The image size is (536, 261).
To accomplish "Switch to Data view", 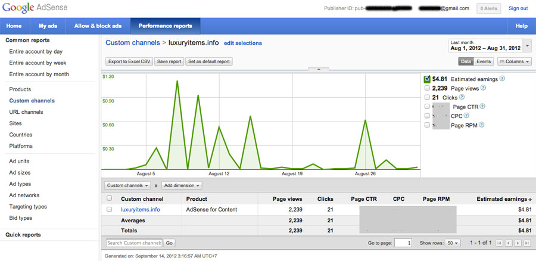I will [466, 61].
